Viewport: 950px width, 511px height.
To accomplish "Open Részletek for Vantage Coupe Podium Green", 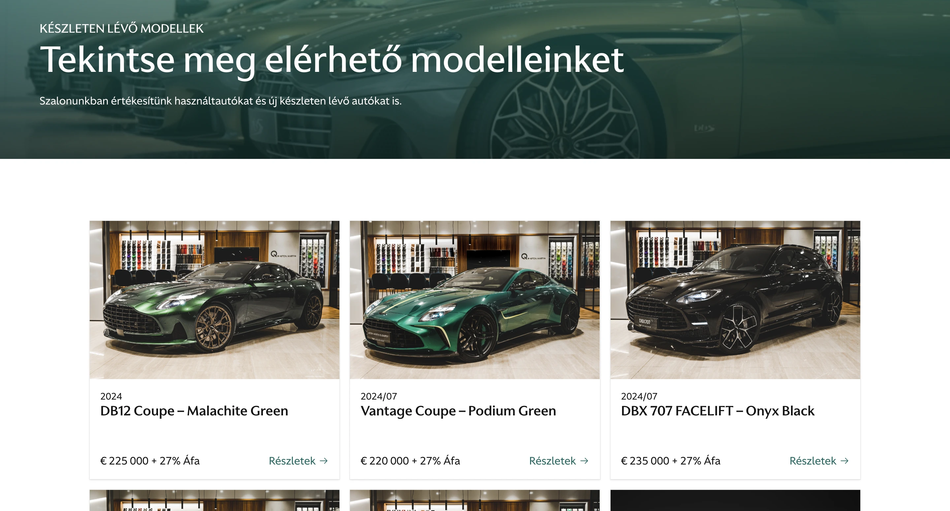I will click(x=559, y=461).
